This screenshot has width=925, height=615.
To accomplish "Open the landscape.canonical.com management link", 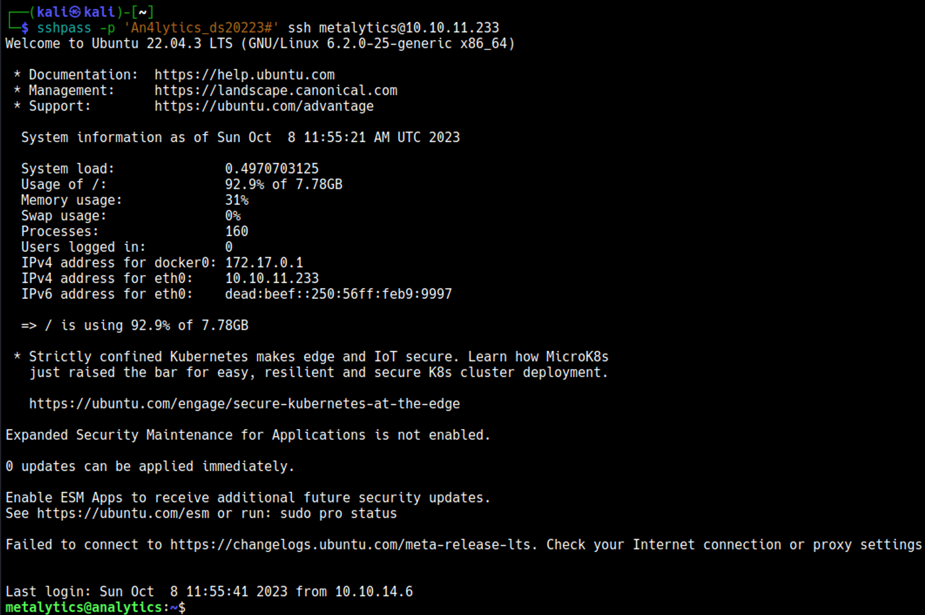I will coord(276,91).
